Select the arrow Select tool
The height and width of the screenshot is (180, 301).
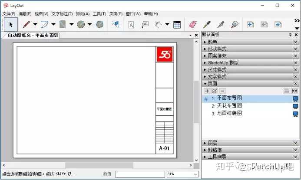(x=11, y=24)
